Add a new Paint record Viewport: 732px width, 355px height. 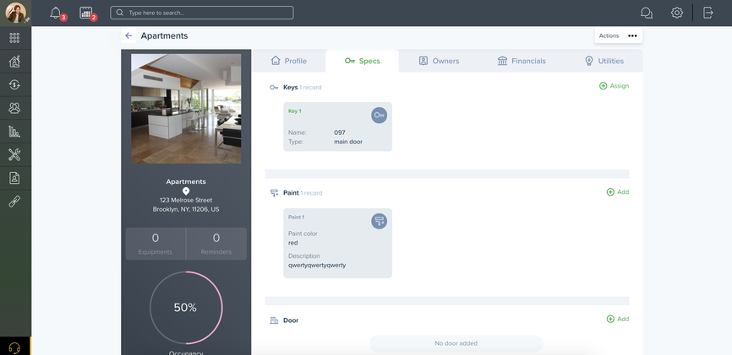[x=618, y=192]
